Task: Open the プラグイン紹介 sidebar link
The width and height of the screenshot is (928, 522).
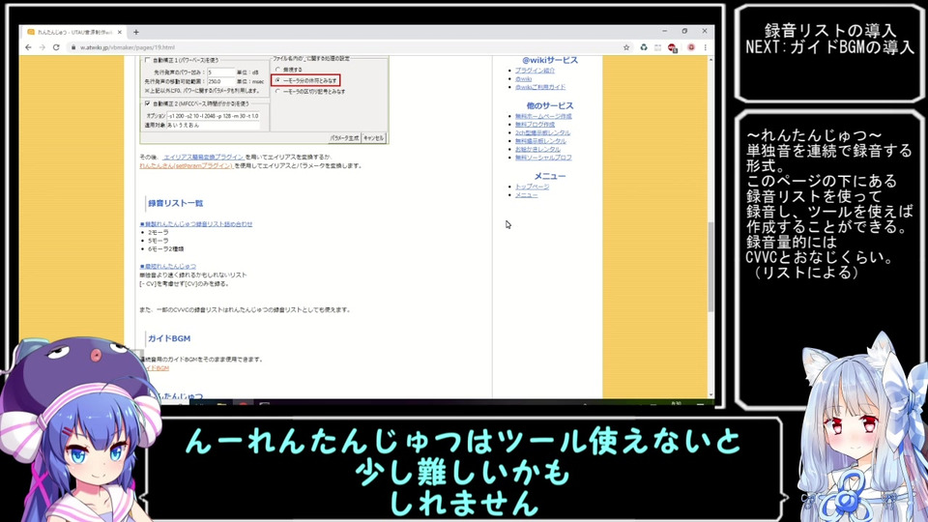Action: pos(535,71)
